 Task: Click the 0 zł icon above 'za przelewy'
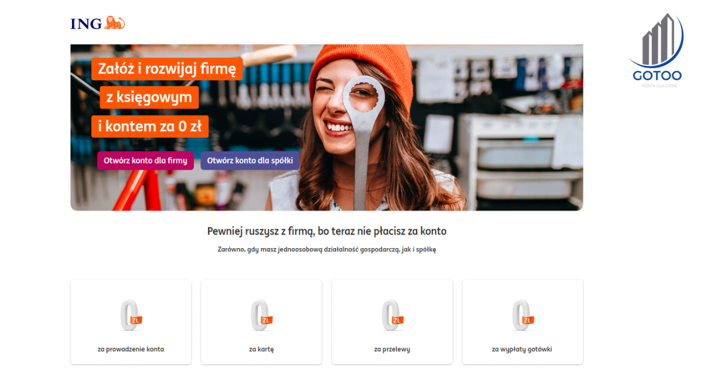(392, 315)
